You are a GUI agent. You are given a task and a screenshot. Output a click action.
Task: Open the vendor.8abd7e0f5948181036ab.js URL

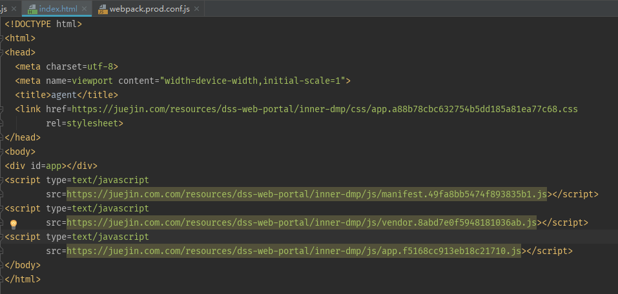[302, 222]
